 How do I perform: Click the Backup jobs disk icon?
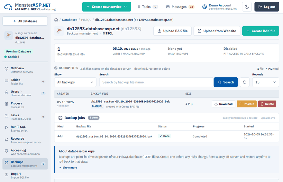60,118
